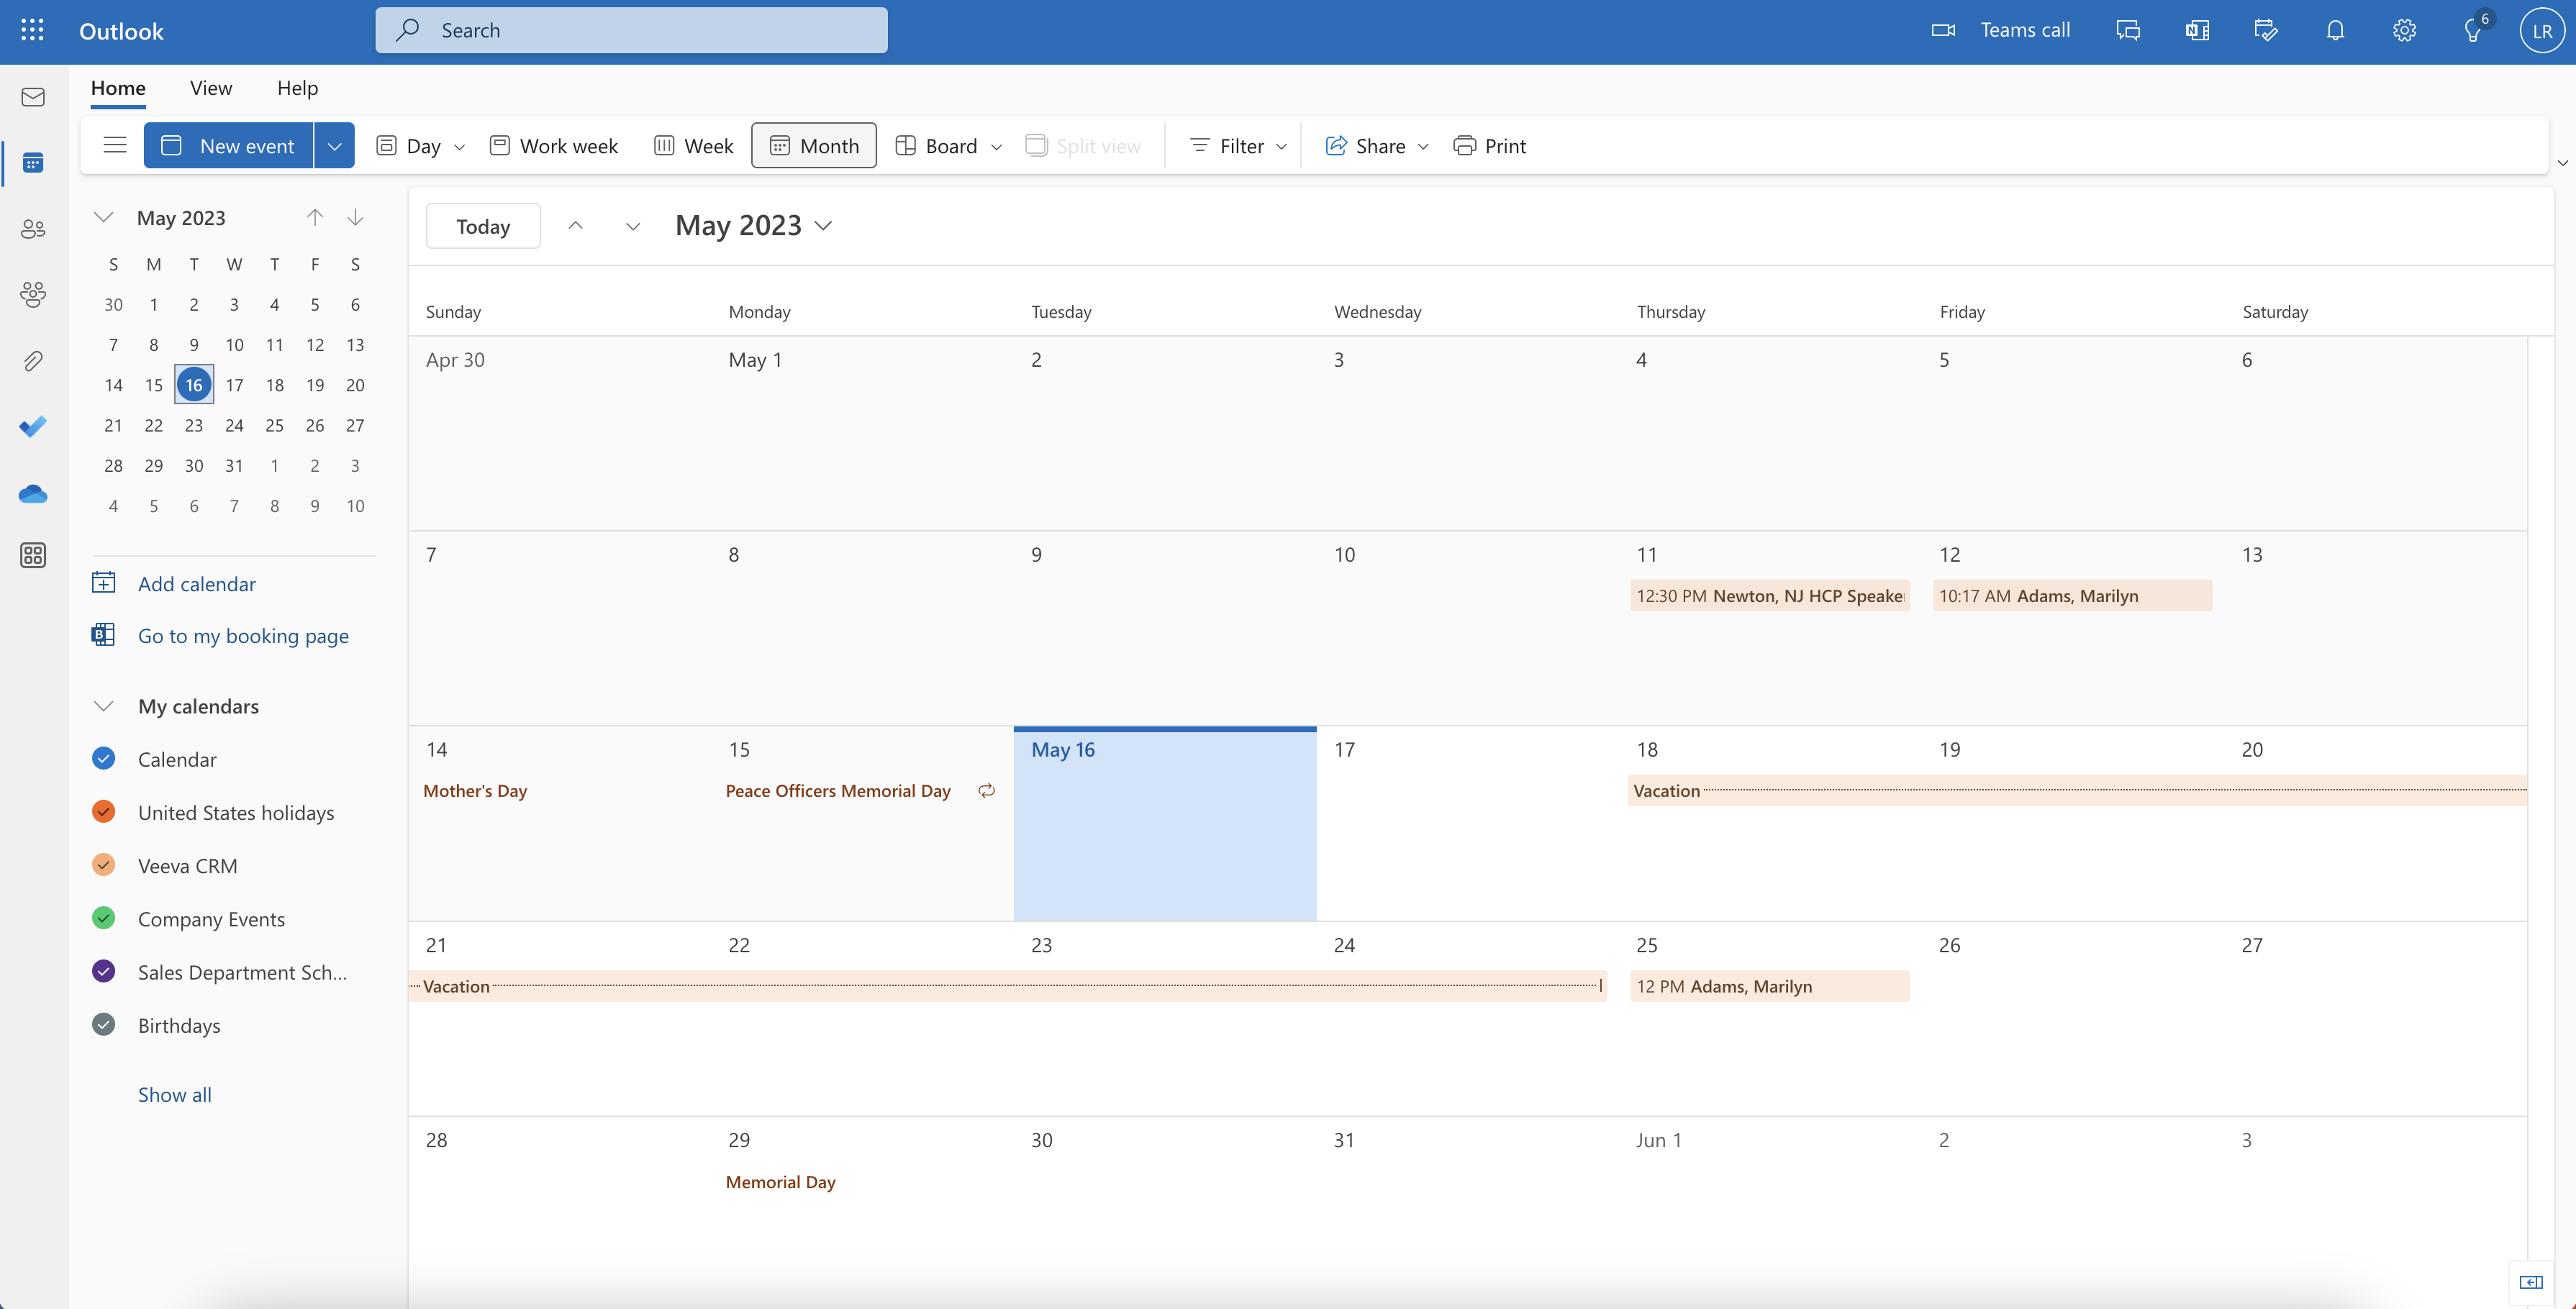Open the Help tab
The image size is (2576, 1309).
pos(297,88)
